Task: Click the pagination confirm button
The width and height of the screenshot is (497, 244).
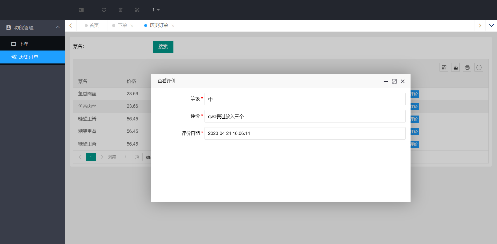Action: (147, 157)
